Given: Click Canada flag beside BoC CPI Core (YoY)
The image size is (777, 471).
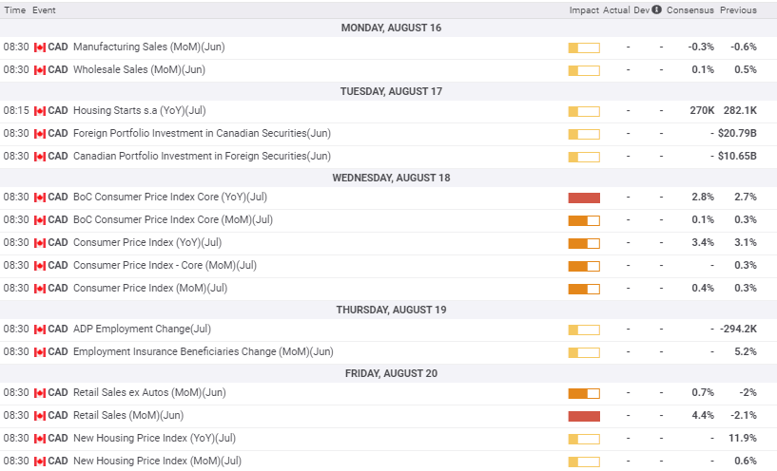Looking at the screenshot, I should [40, 198].
